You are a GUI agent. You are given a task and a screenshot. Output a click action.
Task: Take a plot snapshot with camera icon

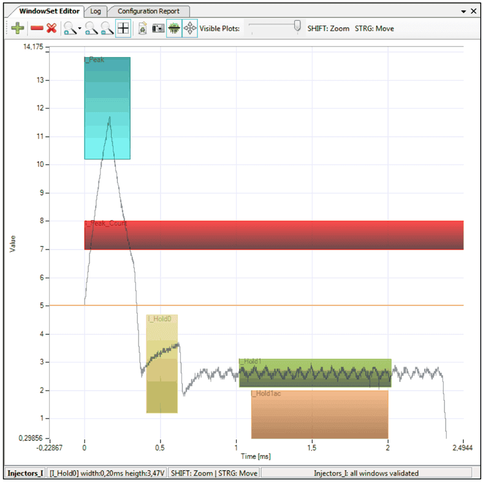(x=158, y=28)
